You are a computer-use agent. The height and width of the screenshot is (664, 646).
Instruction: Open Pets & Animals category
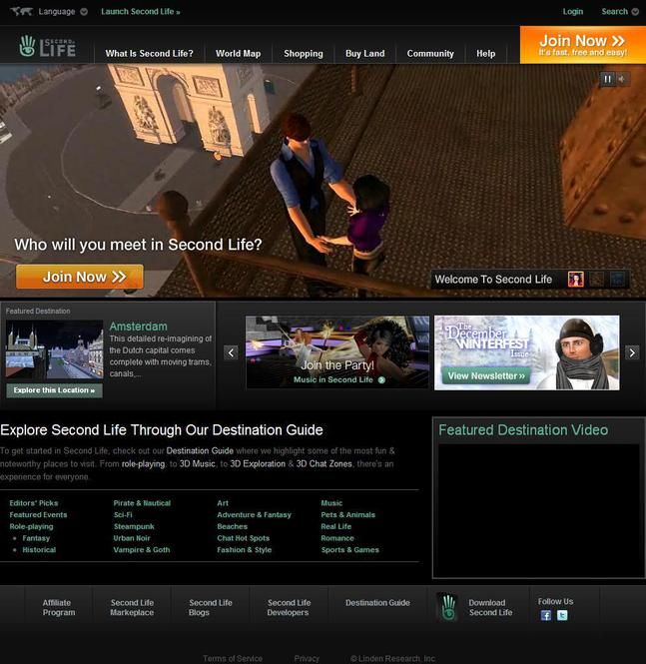(x=348, y=515)
